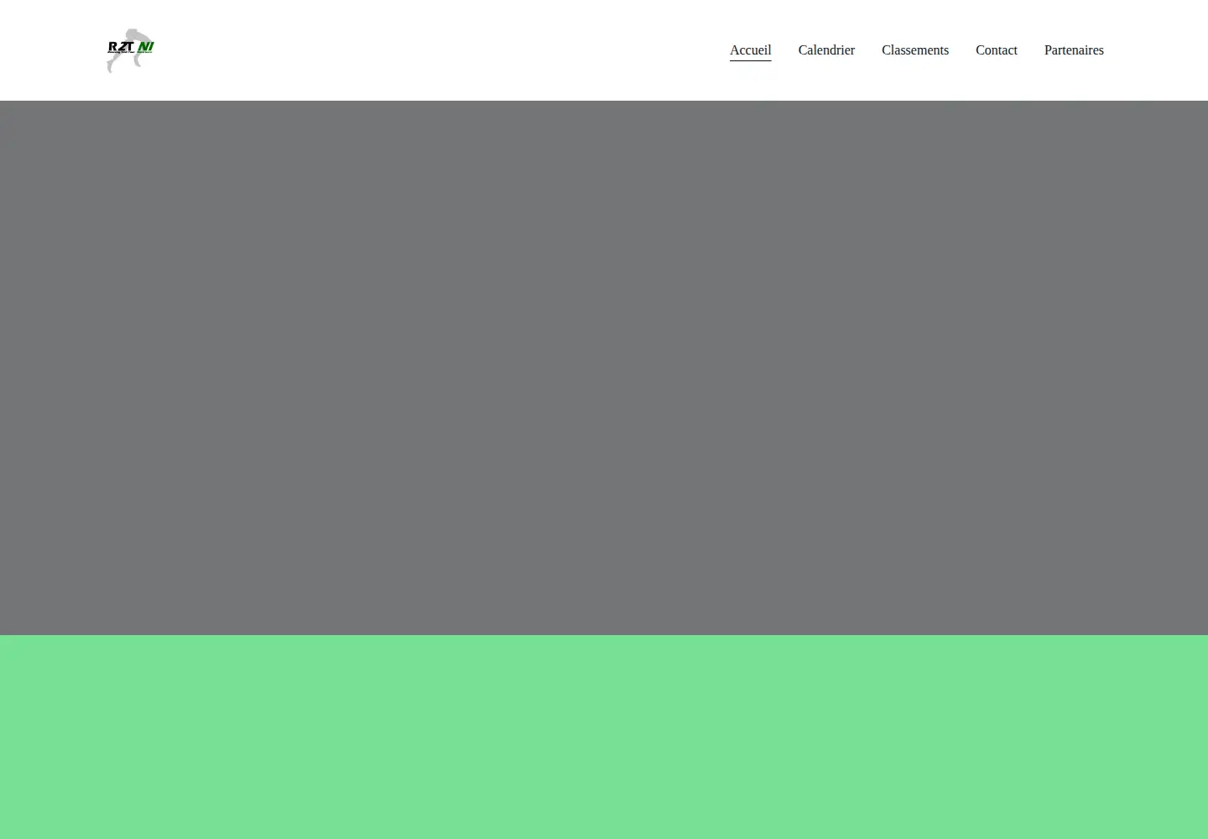Viewport: 1208px width, 839px height.
Task: Click the RZT NI site logo
Action: 131,50
